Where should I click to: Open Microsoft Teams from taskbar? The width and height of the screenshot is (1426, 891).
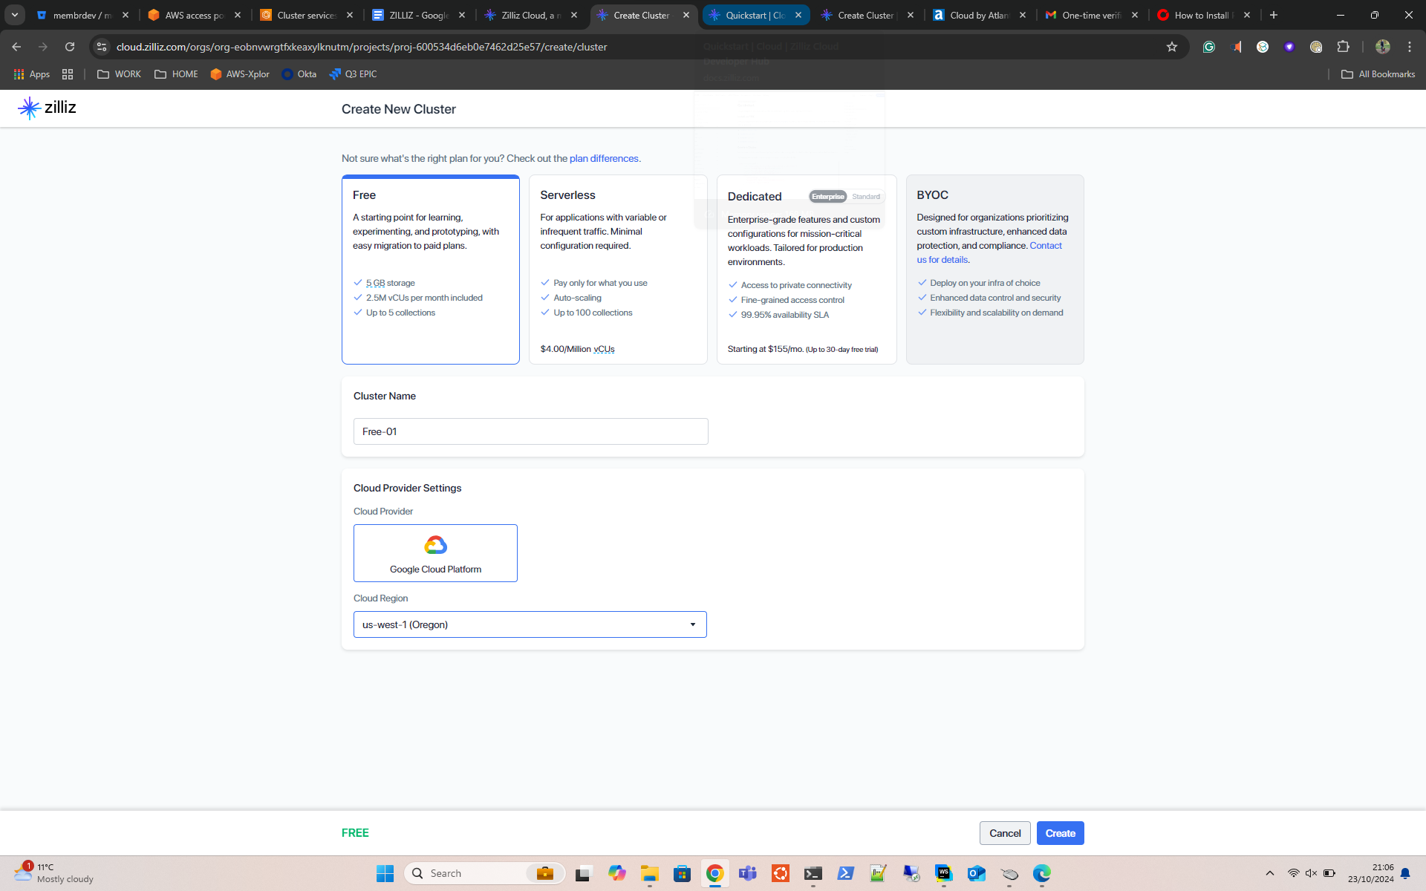tap(747, 873)
